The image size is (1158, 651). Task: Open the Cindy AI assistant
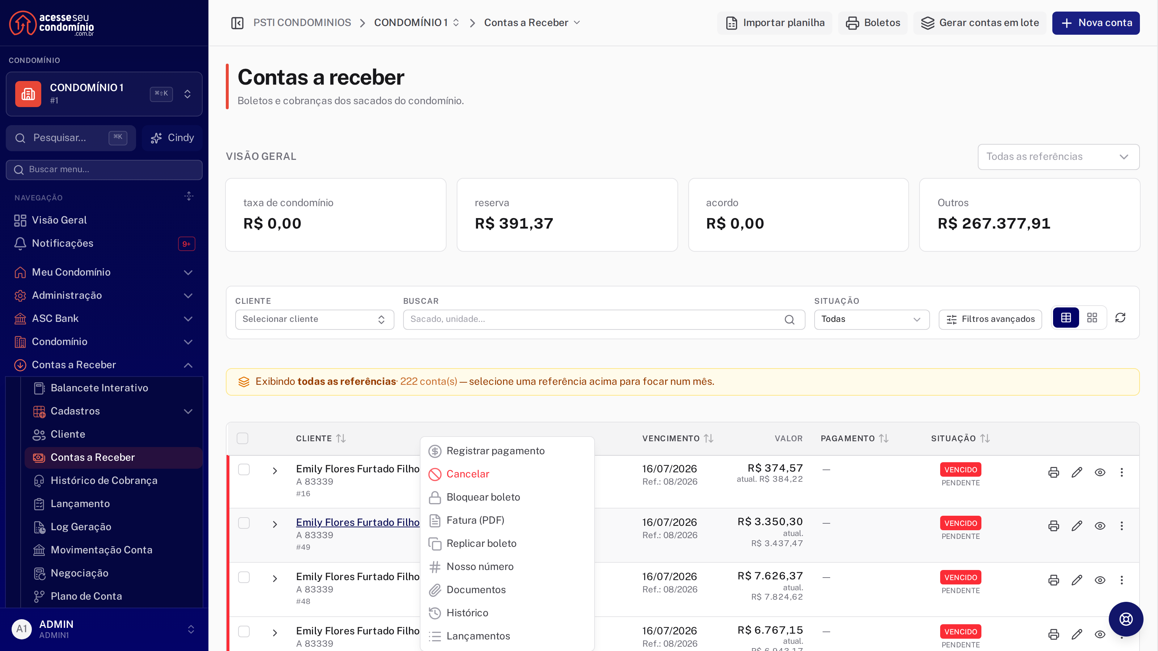point(172,138)
